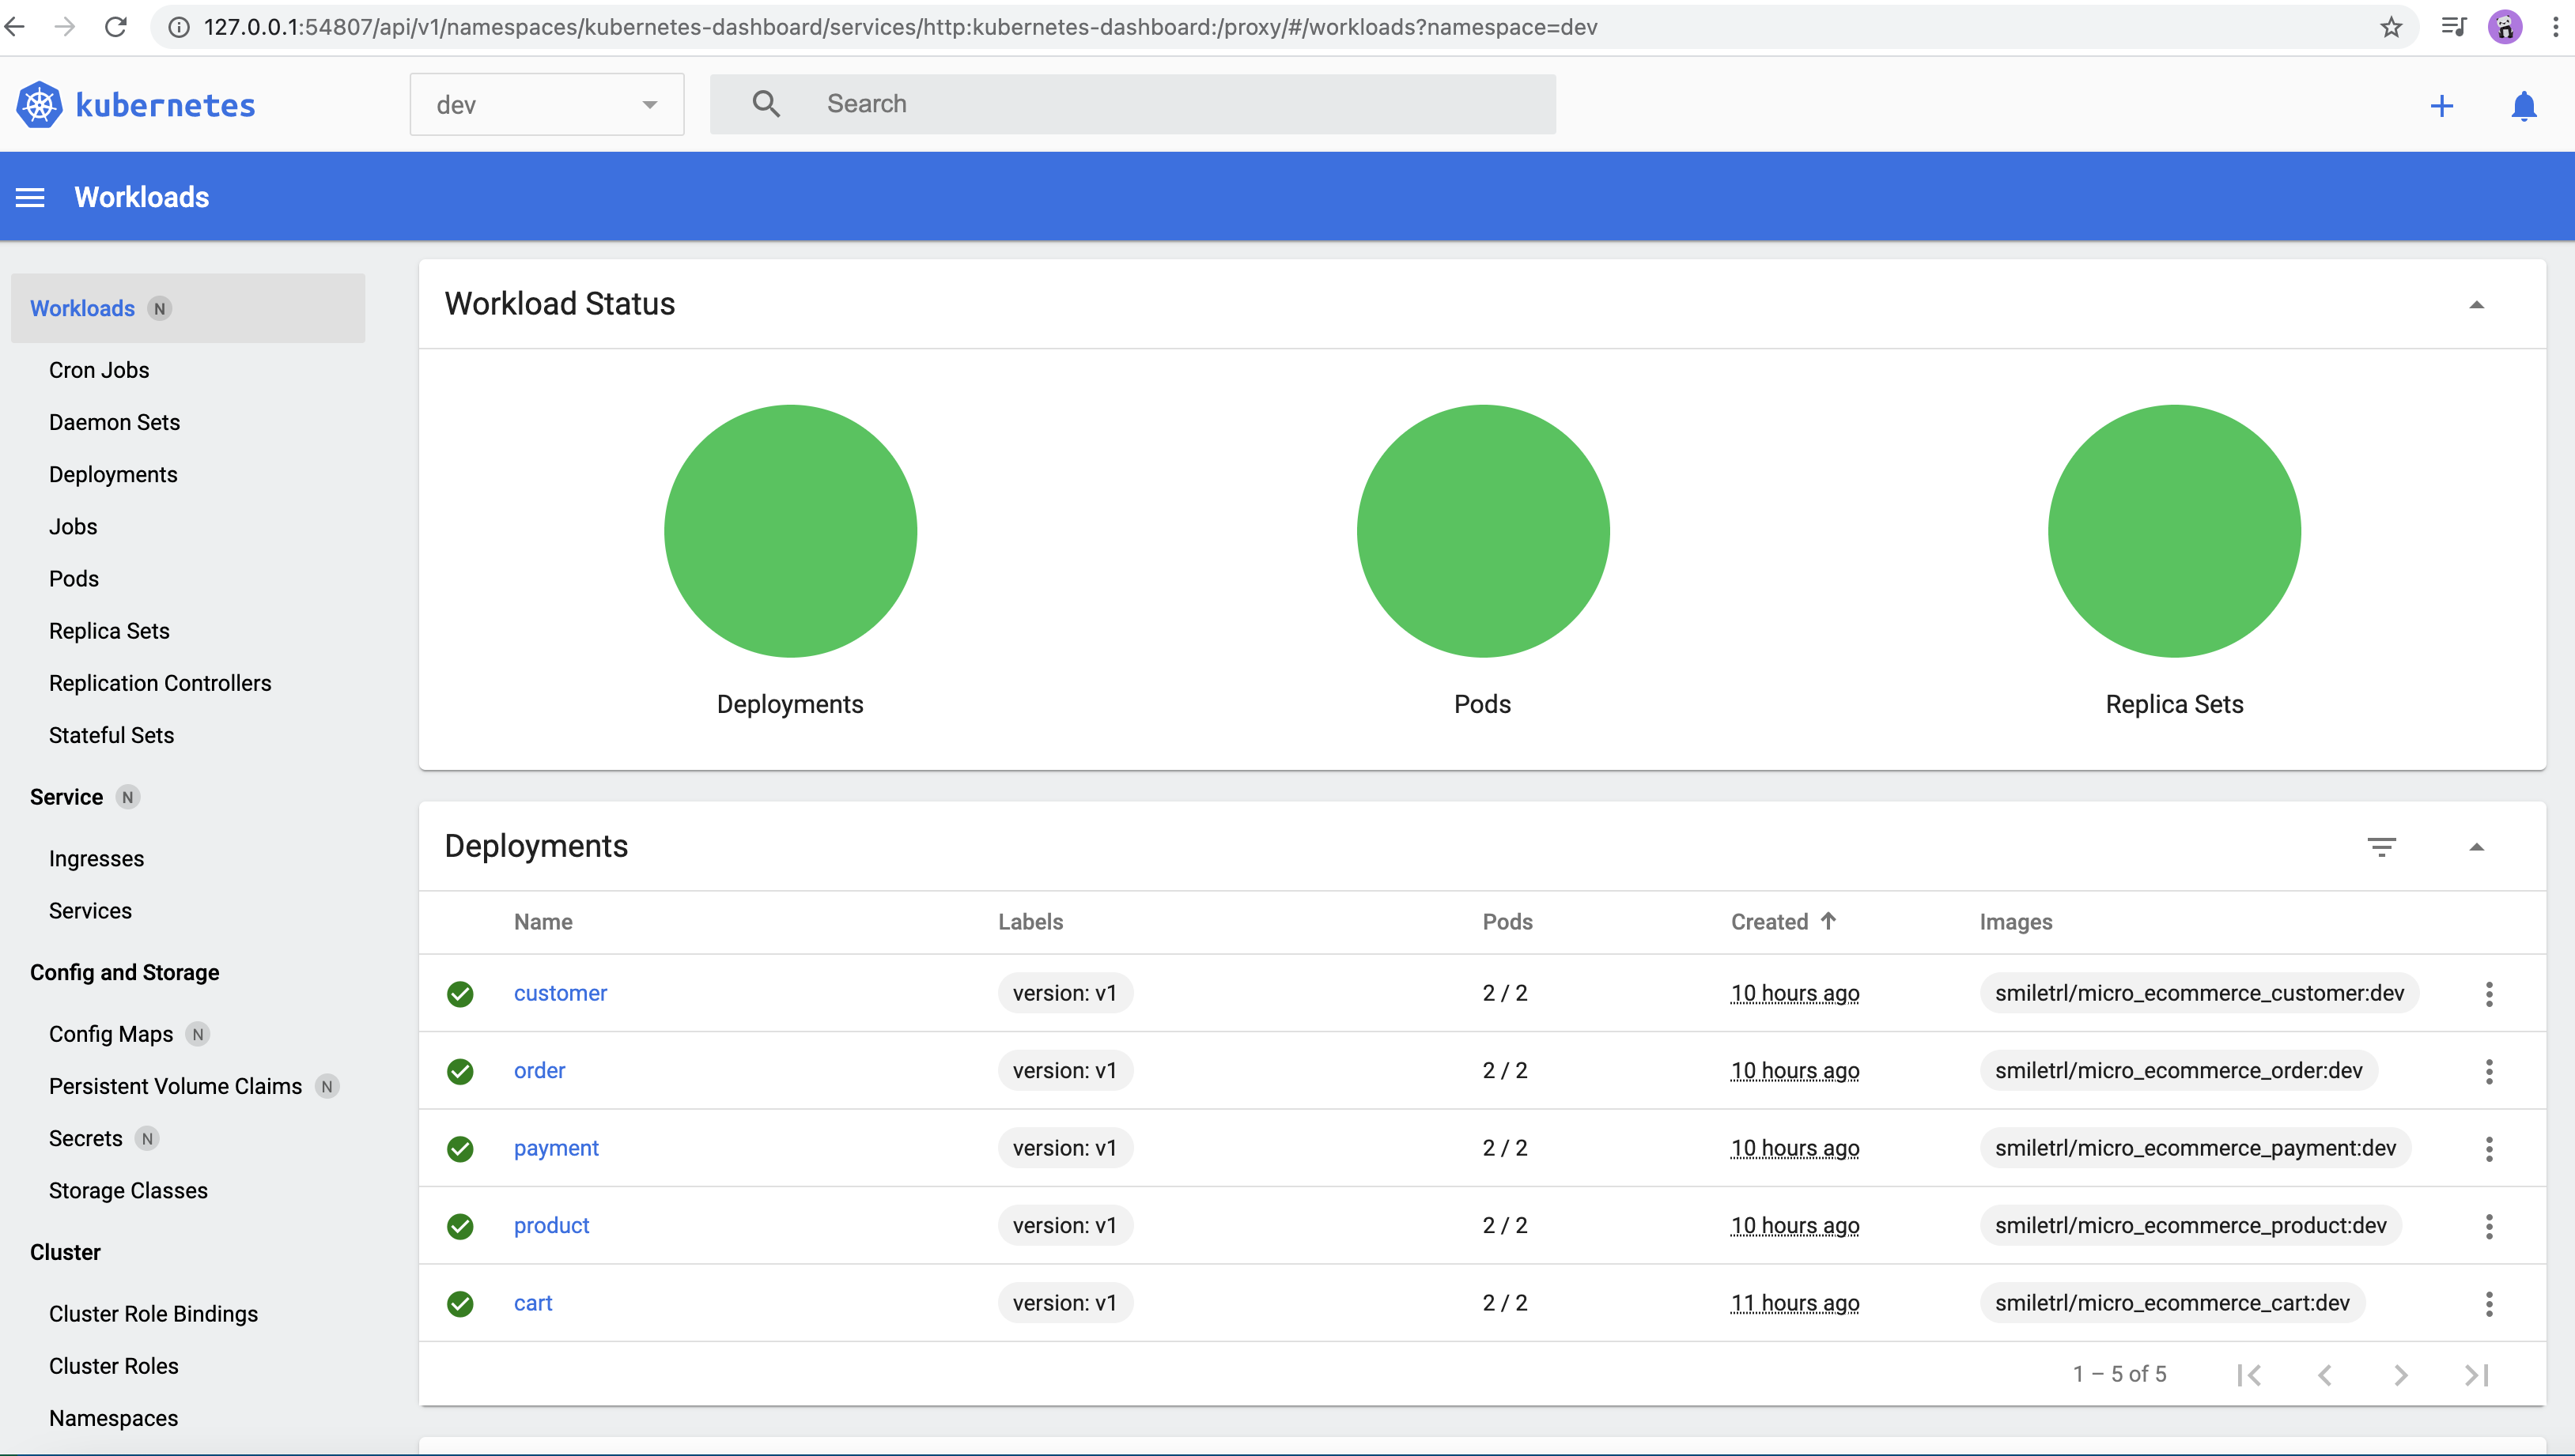Click the plus create resource icon

click(x=2441, y=106)
